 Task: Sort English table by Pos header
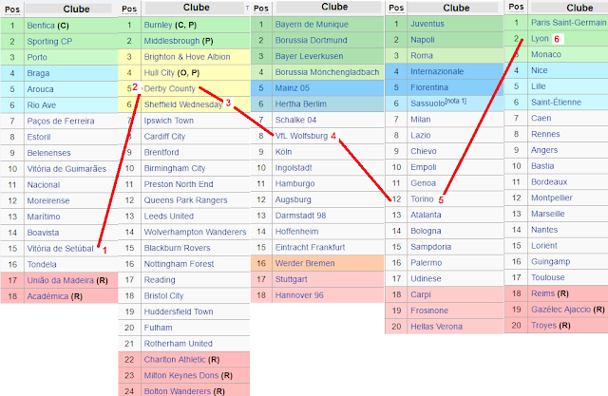point(129,9)
